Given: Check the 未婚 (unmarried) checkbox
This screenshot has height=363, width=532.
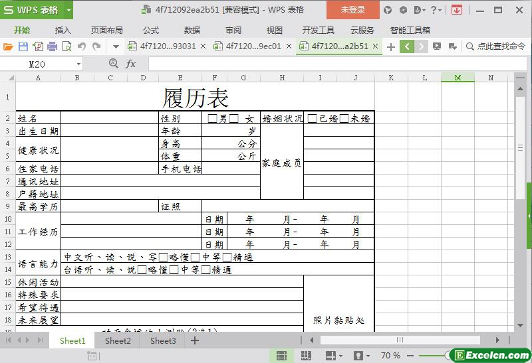Looking at the screenshot, I should coord(344,119).
